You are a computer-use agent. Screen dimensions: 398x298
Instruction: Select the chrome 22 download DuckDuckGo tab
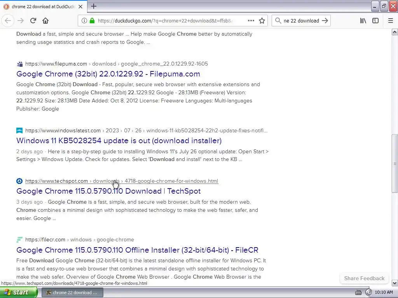[x=44, y=7]
